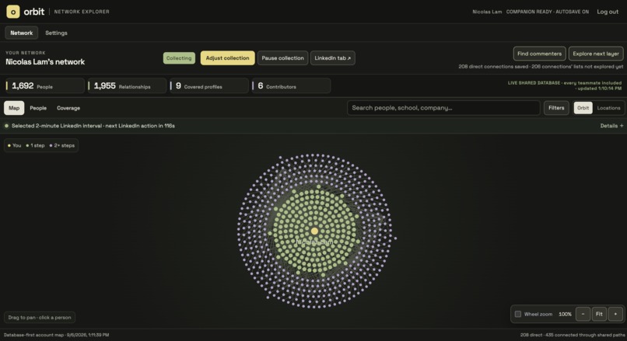Open the Settings tab
This screenshot has width=627, height=341.
click(x=56, y=33)
